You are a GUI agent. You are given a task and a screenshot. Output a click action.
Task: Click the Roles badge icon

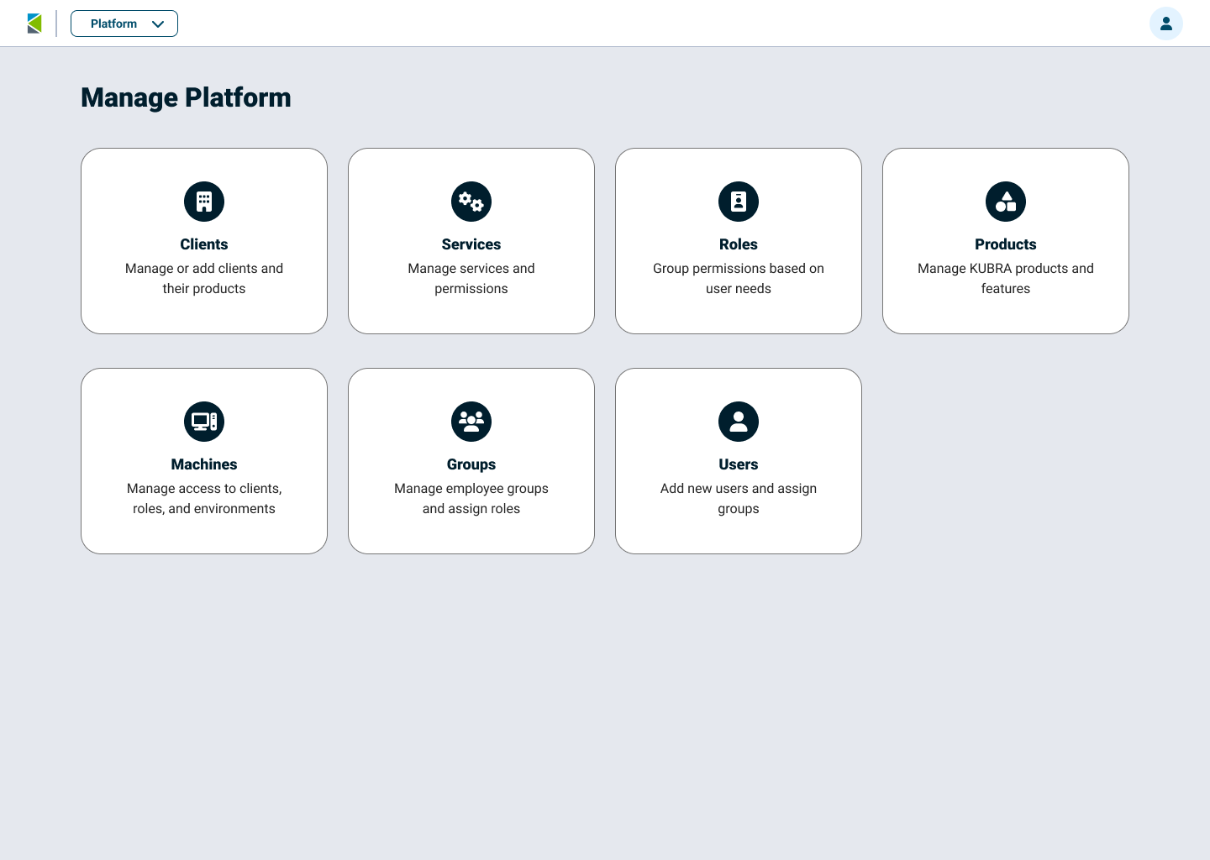[x=739, y=202]
